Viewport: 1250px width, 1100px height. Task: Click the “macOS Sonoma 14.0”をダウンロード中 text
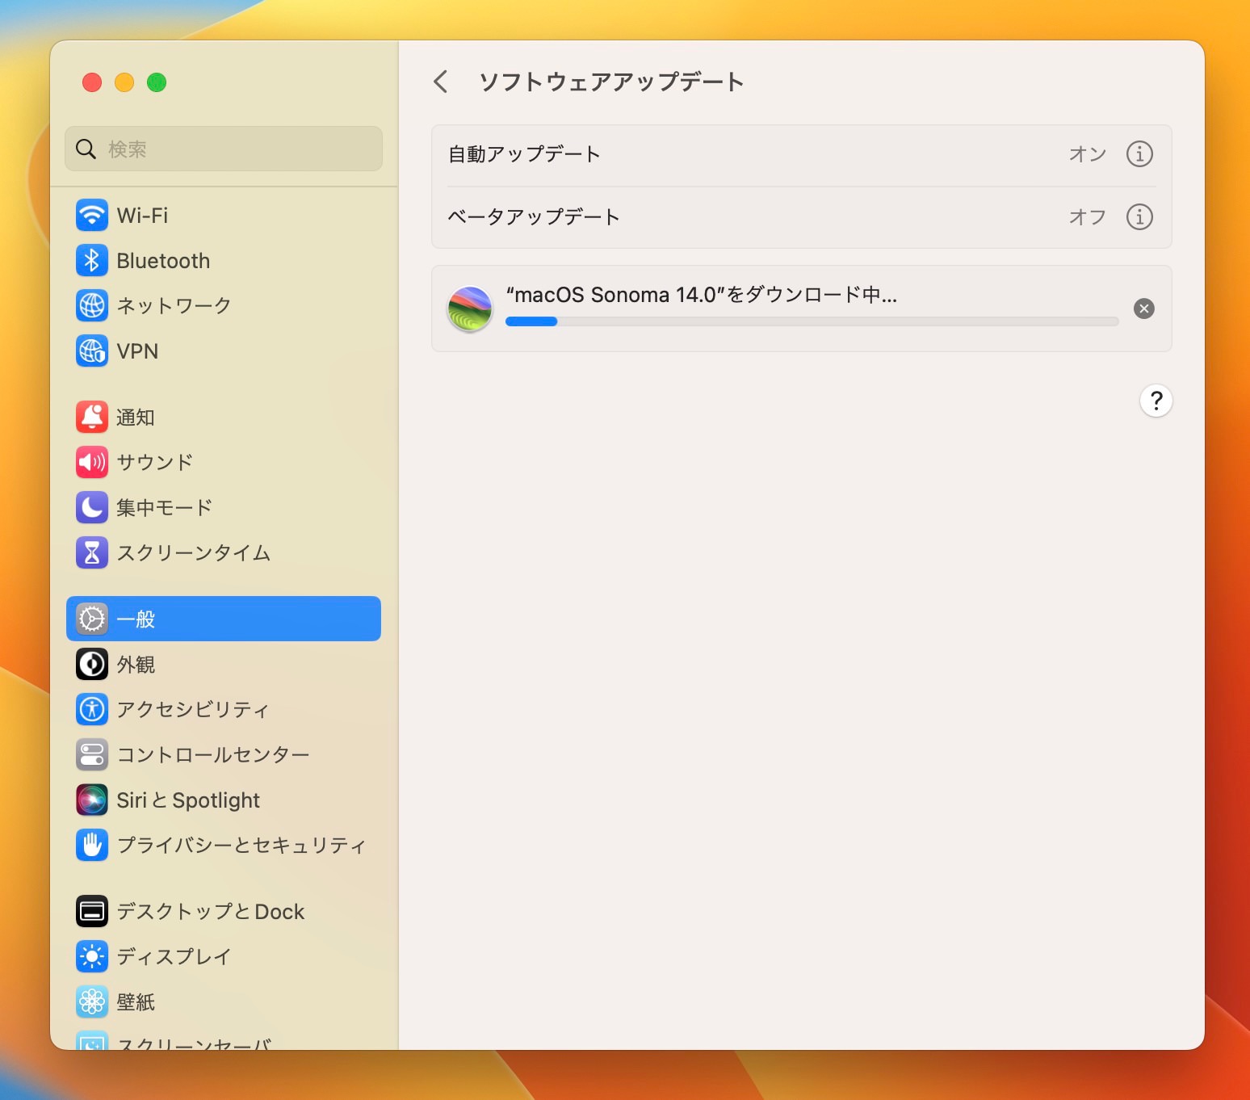[x=701, y=295]
